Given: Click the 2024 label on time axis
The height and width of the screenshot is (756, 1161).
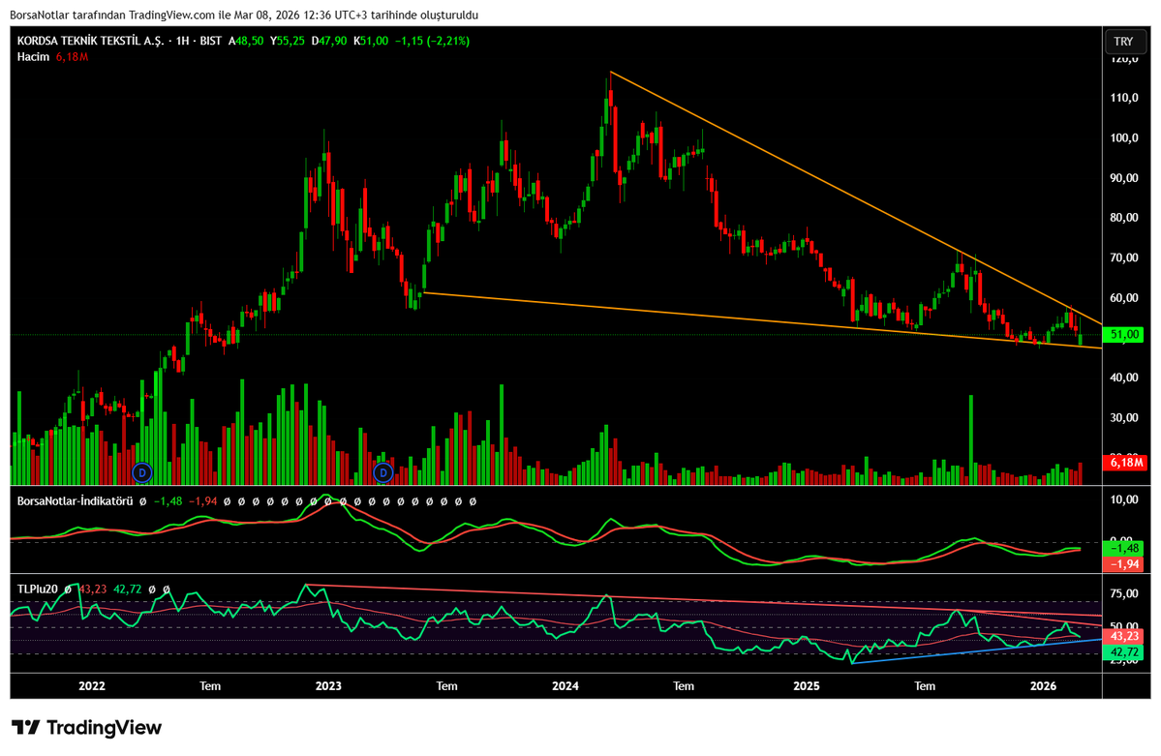Looking at the screenshot, I should click(x=565, y=686).
